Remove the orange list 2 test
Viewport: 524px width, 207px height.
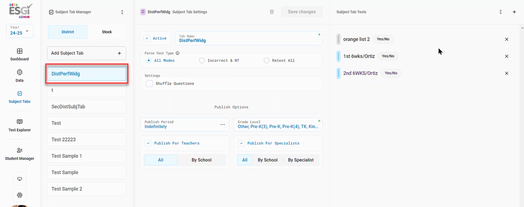(507, 39)
